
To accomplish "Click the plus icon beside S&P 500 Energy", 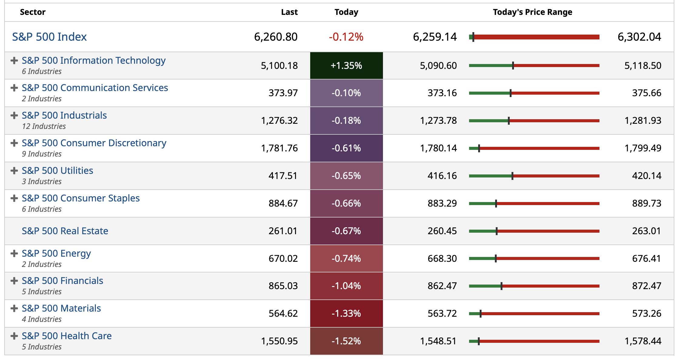I will (x=14, y=254).
